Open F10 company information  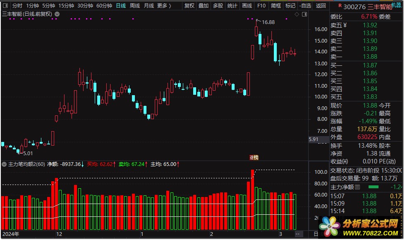tap(261, 6)
